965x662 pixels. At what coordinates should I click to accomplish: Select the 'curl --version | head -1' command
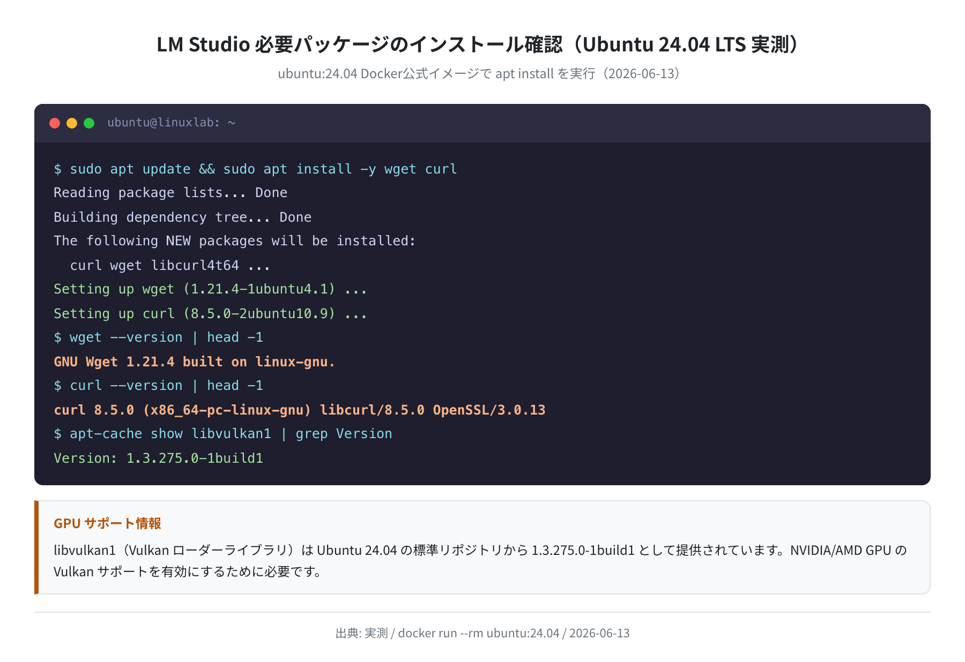pyautogui.click(x=158, y=386)
